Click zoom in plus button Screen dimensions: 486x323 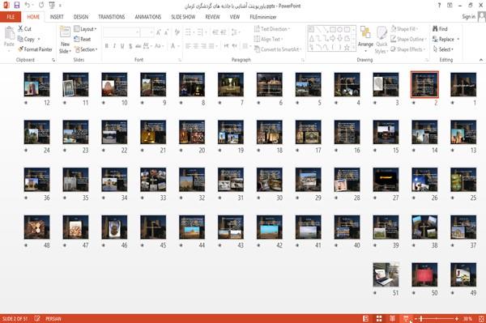(x=457, y=318)
